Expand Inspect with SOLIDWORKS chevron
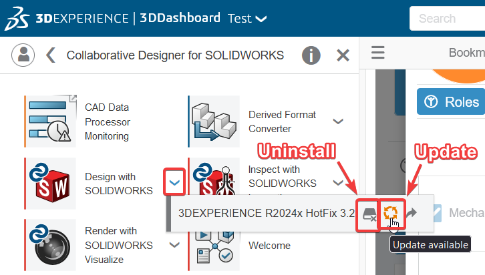Screen dimensions: 485x275 coord(338,183)
